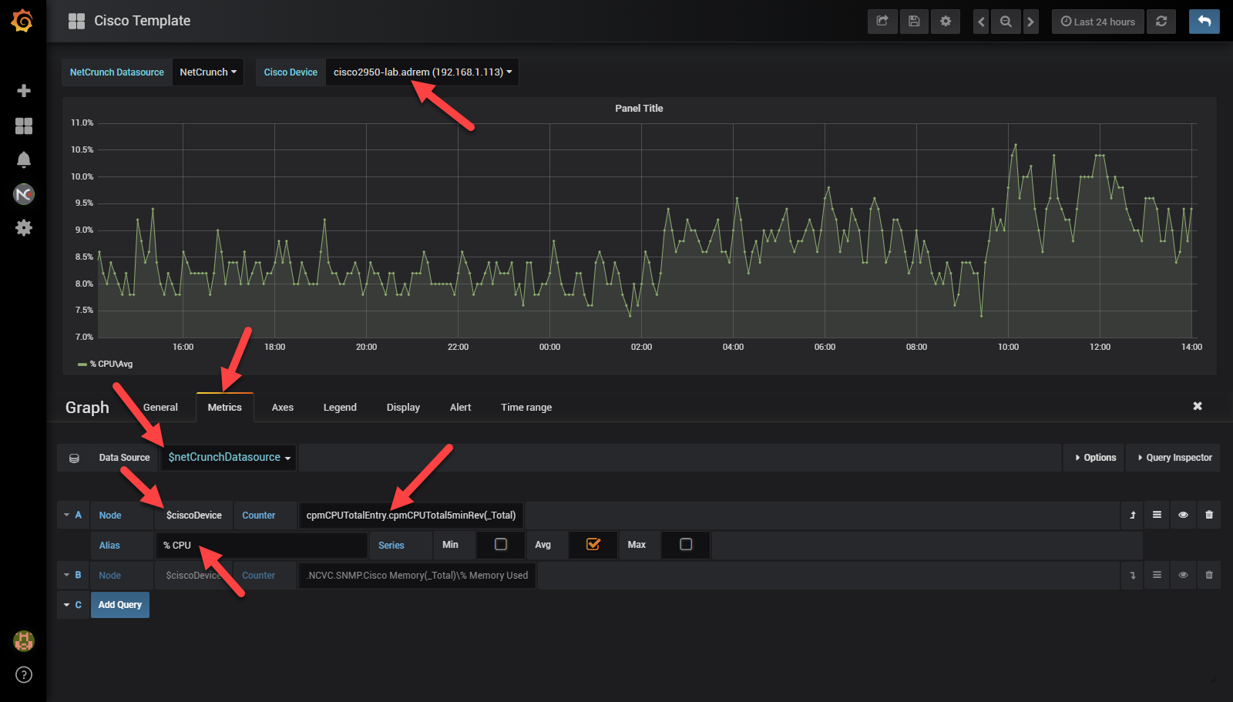This screenshot has width=1233, height=702.
Task: Open query C dropdown arrow
Action: [x=66, y=605]
